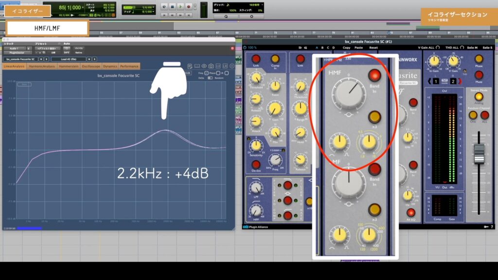Click the output fader handle
This screenshot has width=498, height=280.
(479, 153)
